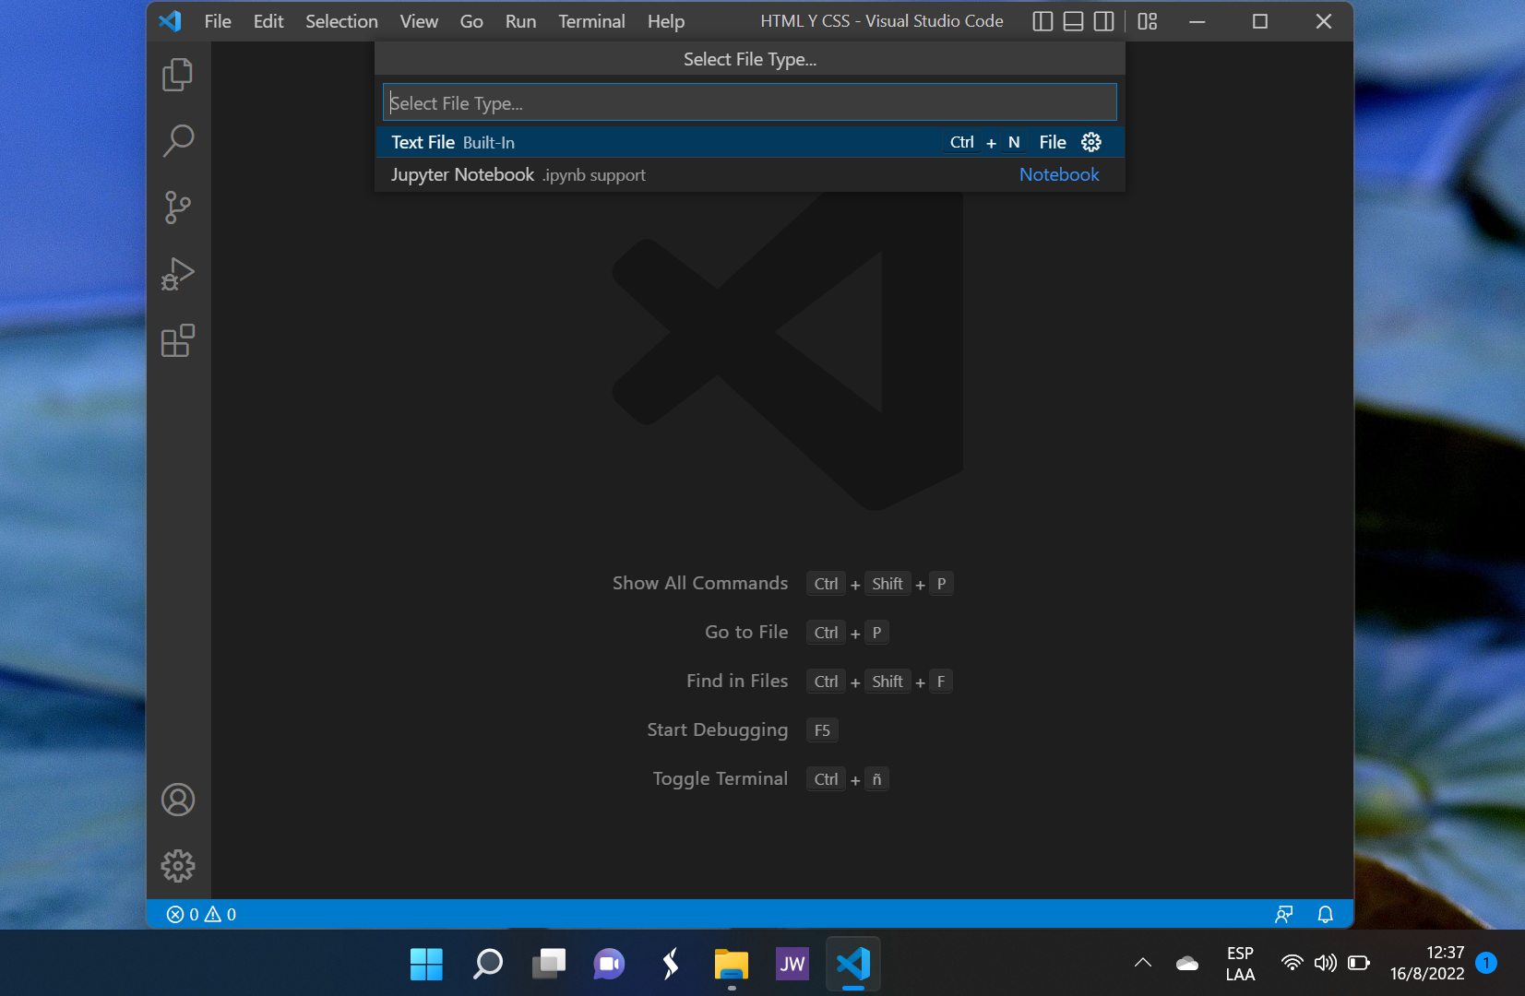The height and width of the screenshot is (996, 1525).
Task: Click the OneDrive cloud tray icon
Action: 1186,963
